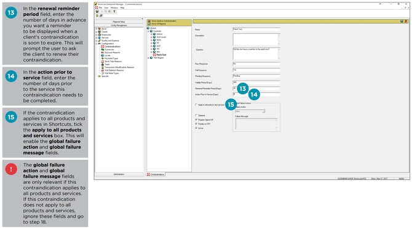Click the Payment Types icon
Screen dimensions: 412x228
[103, 58]
